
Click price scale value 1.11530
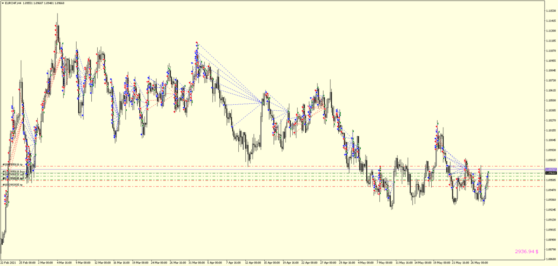tap(551, 11)
